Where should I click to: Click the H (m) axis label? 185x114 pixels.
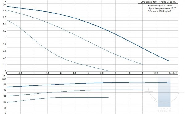(x=5, y=3)
